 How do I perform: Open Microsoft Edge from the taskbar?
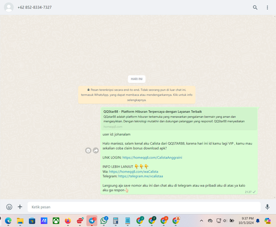click(8, 220)
